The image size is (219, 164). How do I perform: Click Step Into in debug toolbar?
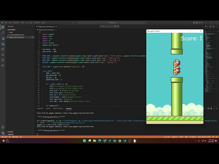coord(109,26)
